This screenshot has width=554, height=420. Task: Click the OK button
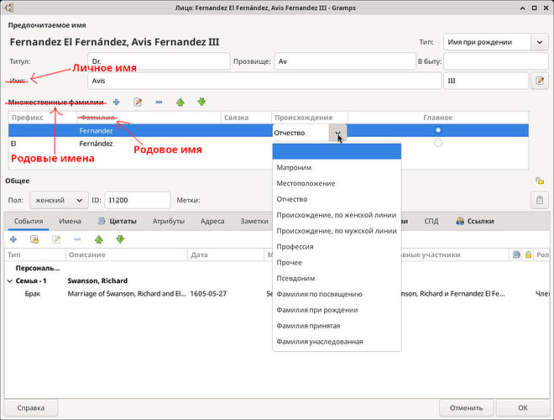tap(523, 408)
